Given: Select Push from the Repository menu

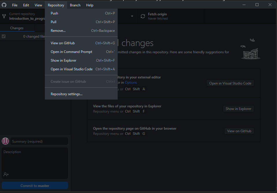Looking at the screenshot, I should [x=81, y=13].
